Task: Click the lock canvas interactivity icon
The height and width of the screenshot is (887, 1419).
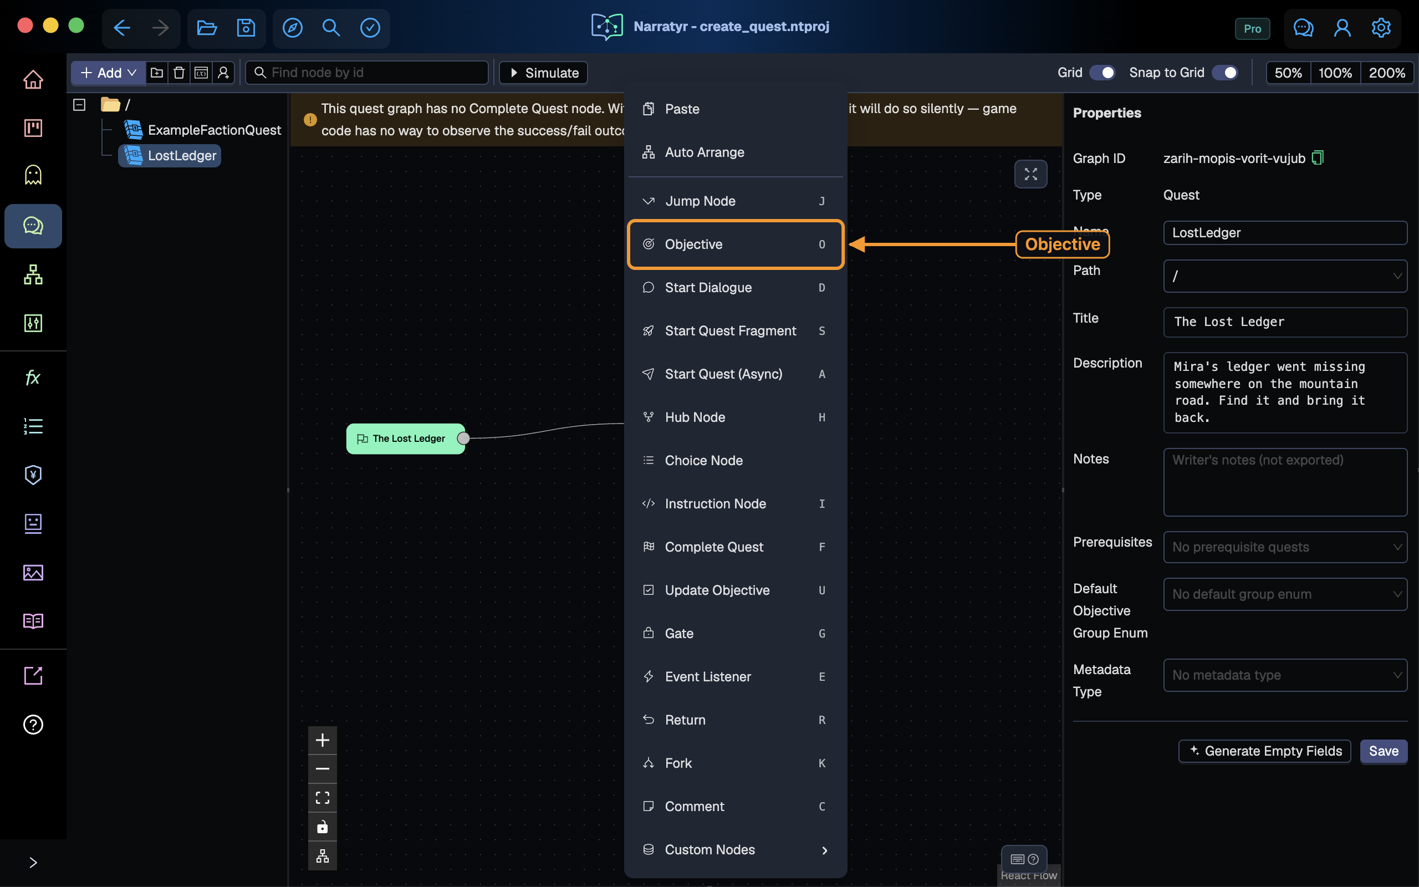Action: tap(323, 827)
